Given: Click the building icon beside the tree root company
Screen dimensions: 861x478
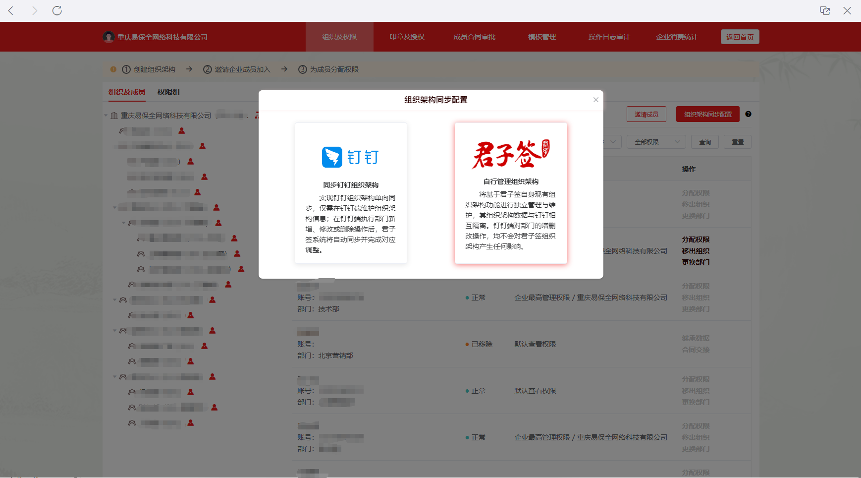Looking at the screenshot, I should coord(114,116).
